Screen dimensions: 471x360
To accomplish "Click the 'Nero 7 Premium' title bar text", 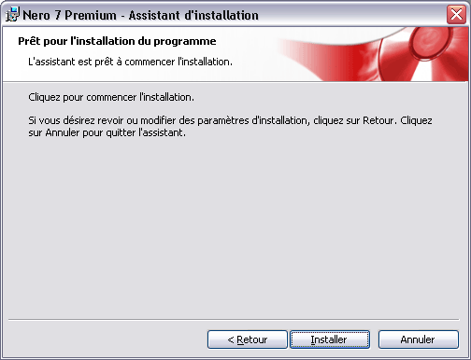I will pos(69,15).
